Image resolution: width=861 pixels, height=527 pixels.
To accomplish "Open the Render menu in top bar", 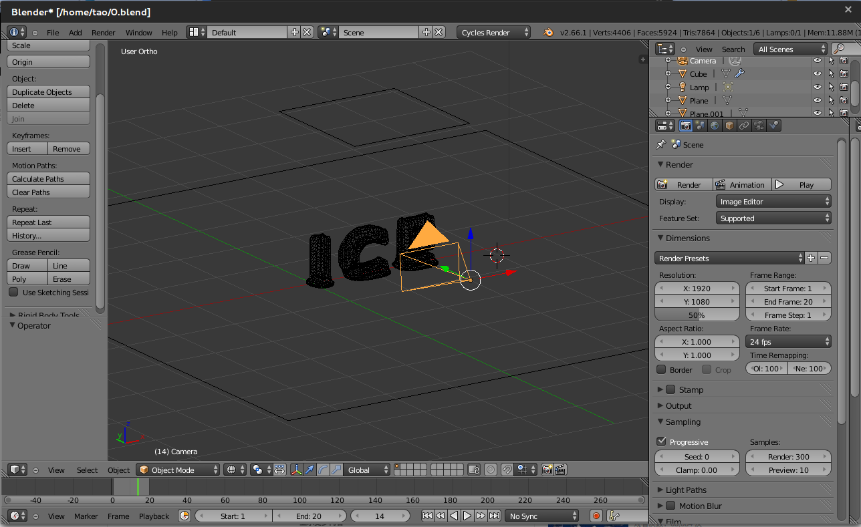I will pos(104,32).
